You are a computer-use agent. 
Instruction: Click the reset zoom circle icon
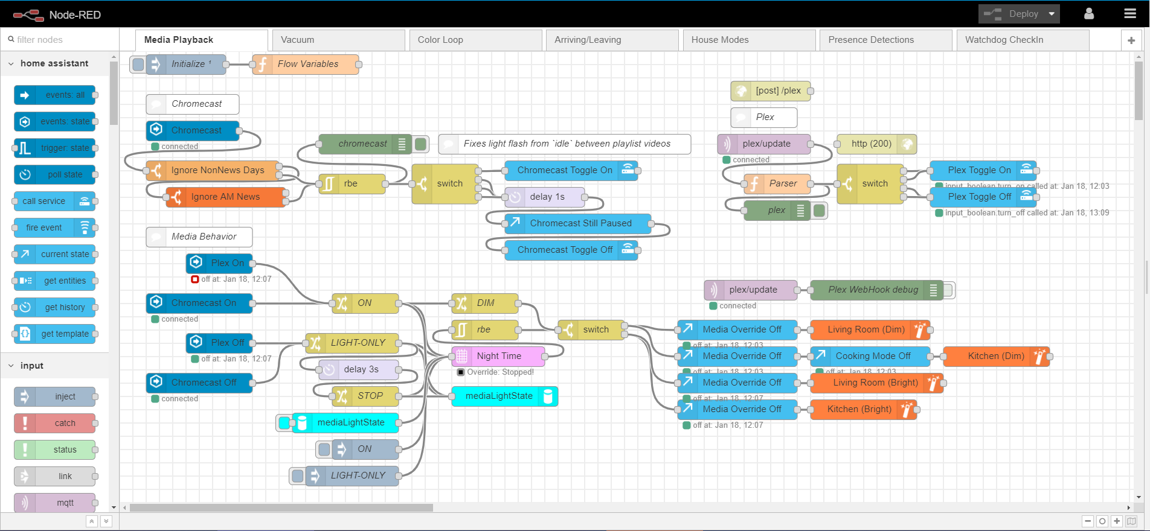click(1102, 521)
